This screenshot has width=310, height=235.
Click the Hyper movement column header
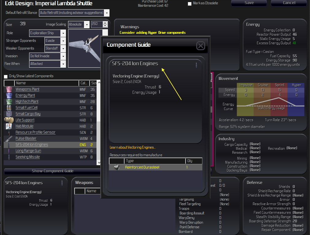[296, 85]
